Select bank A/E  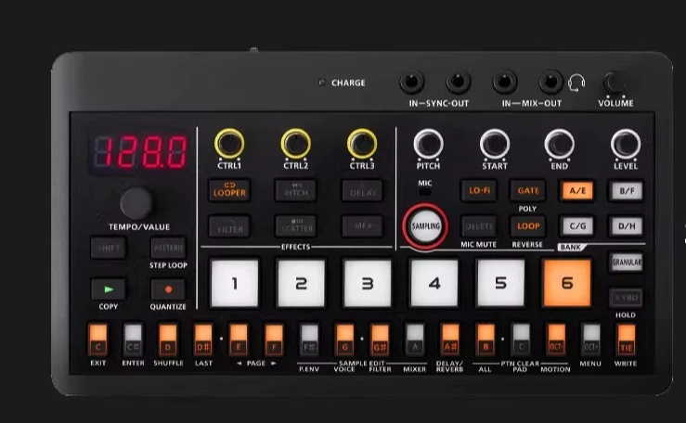point(577,190)
